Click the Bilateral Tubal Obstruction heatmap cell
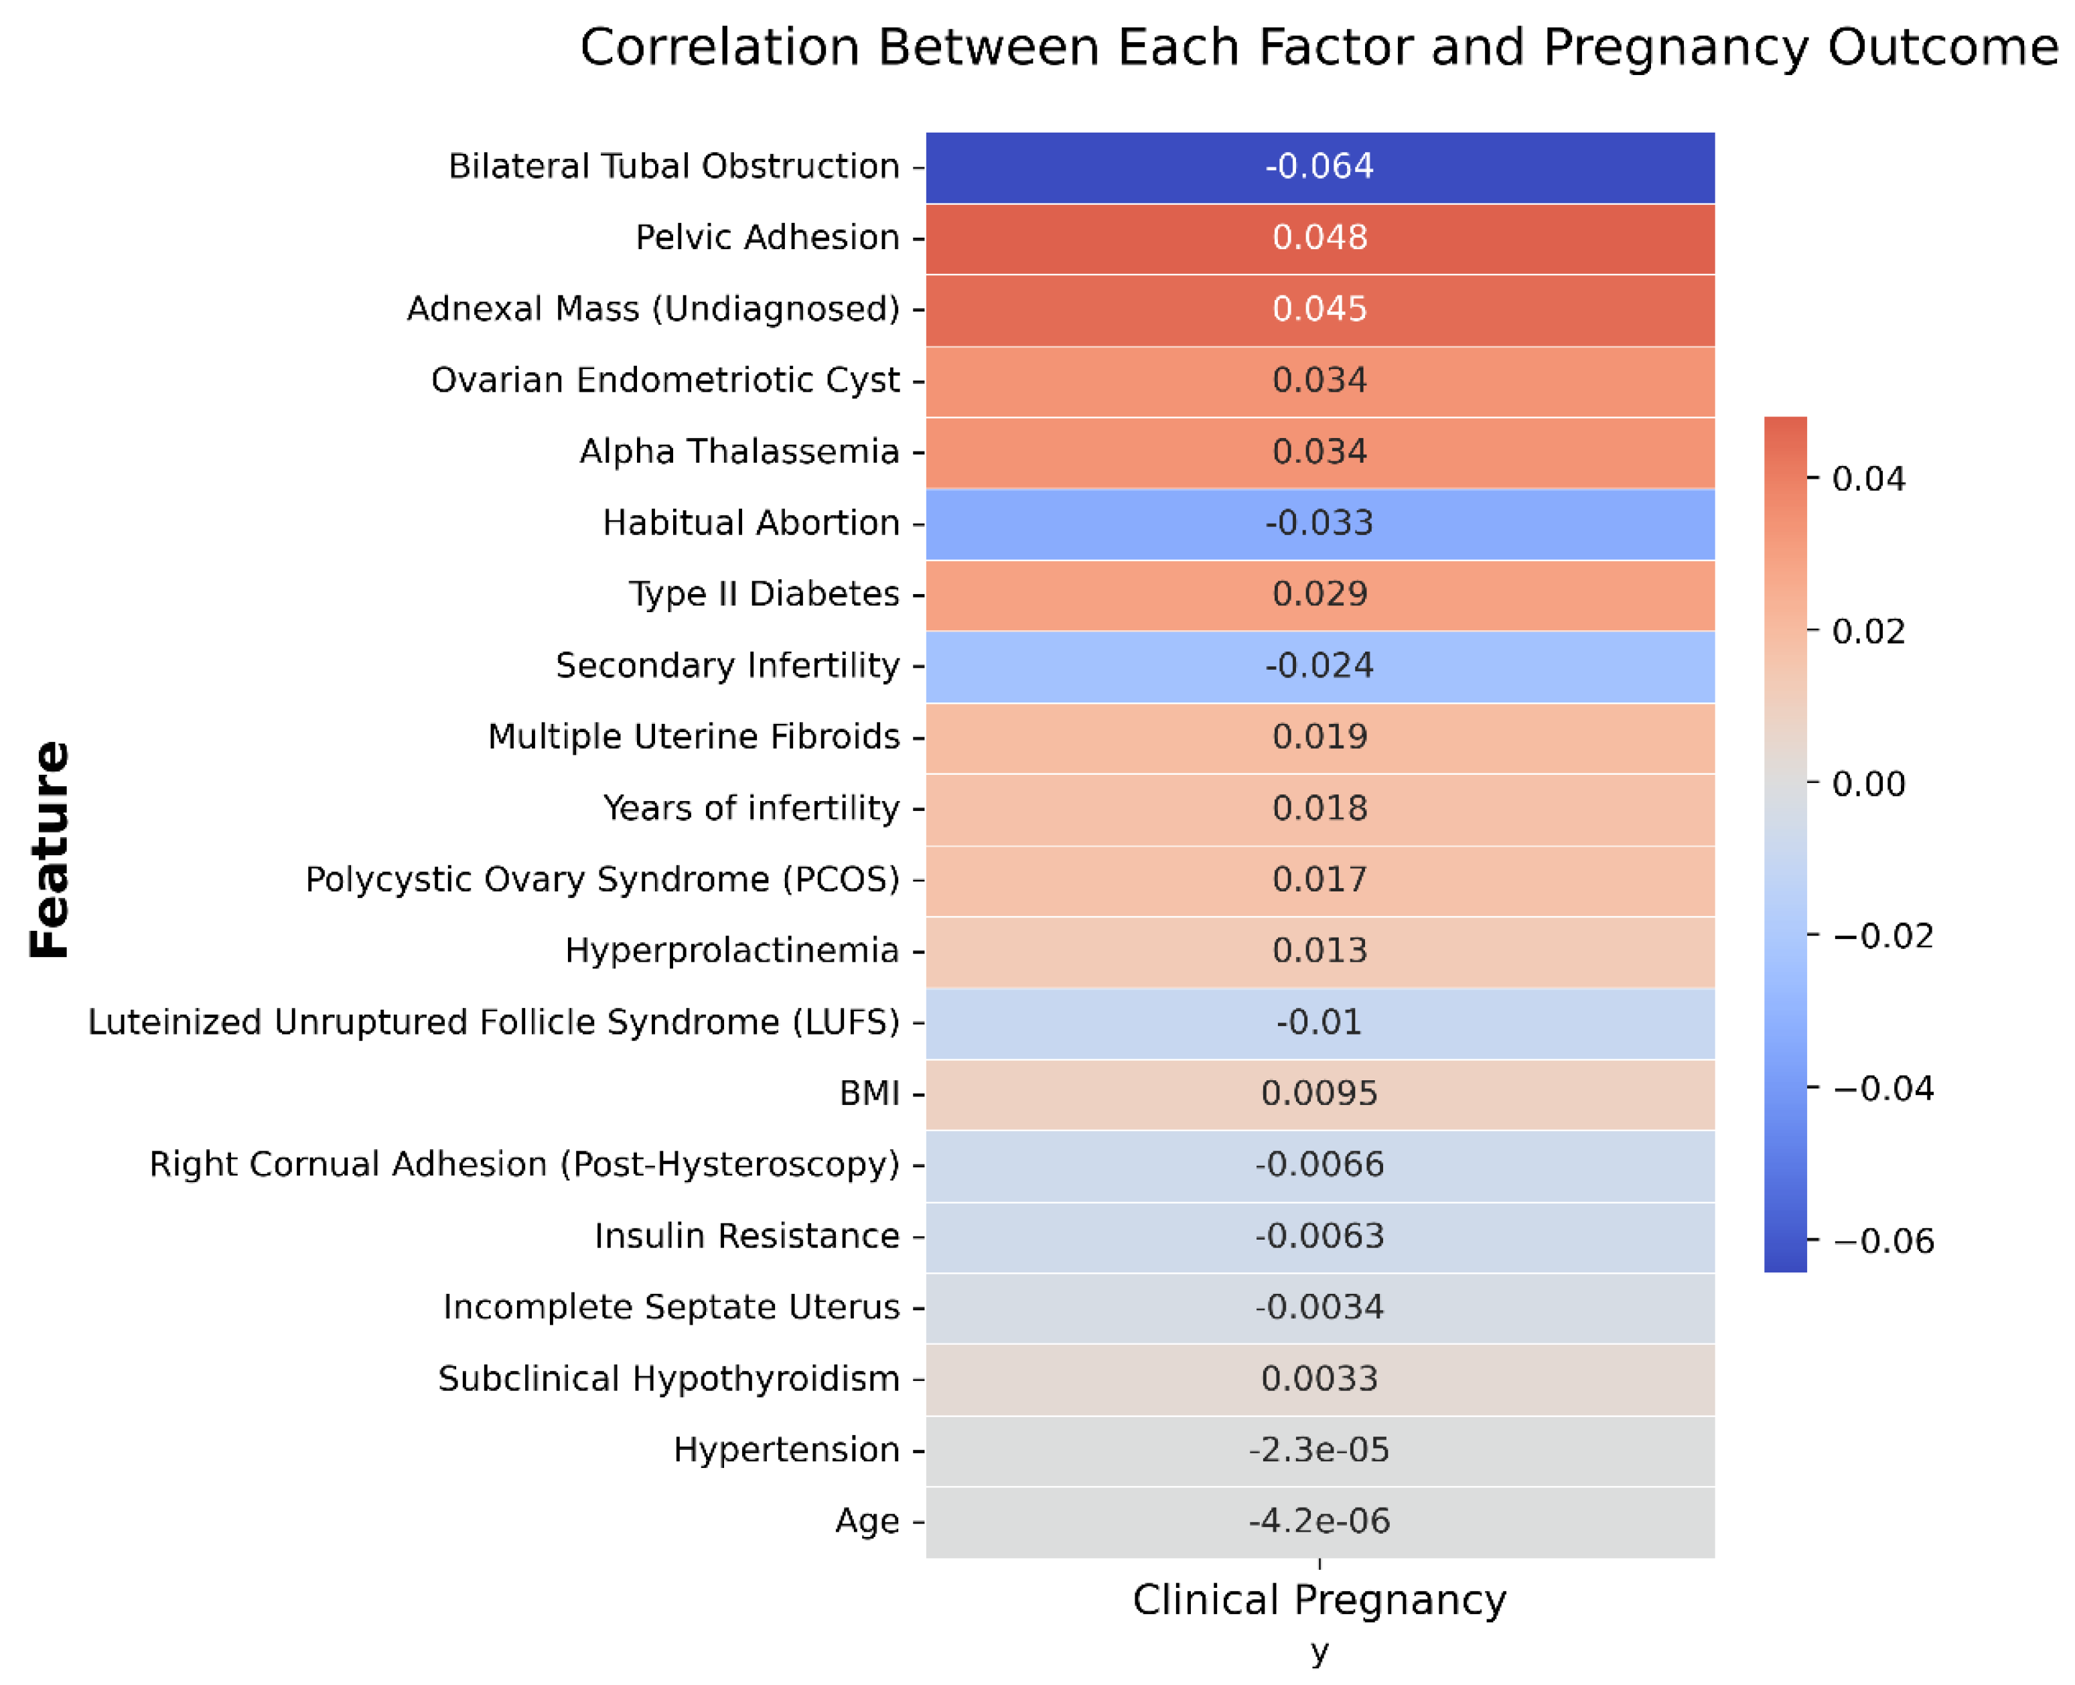This screenshot has height=1685, width=2075. click(1319, 167)
